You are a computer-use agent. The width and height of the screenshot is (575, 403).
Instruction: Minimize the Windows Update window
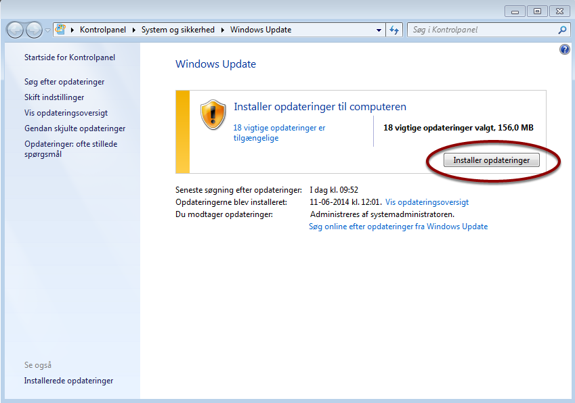tap(515, 11)
